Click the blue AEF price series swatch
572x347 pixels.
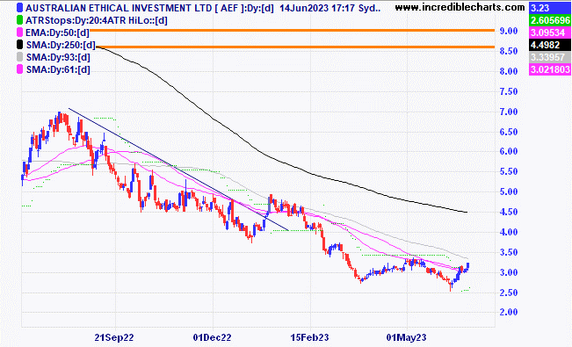[x=19, y=8]
